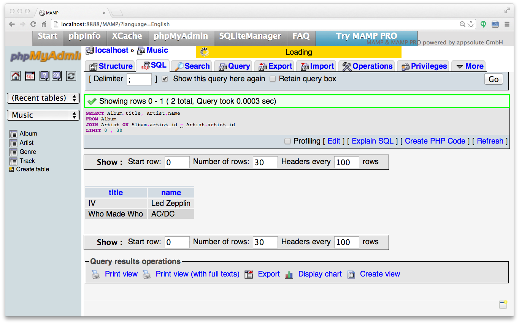Click the upper Number of rows field

pyautogui.click(x=265, y=162)
